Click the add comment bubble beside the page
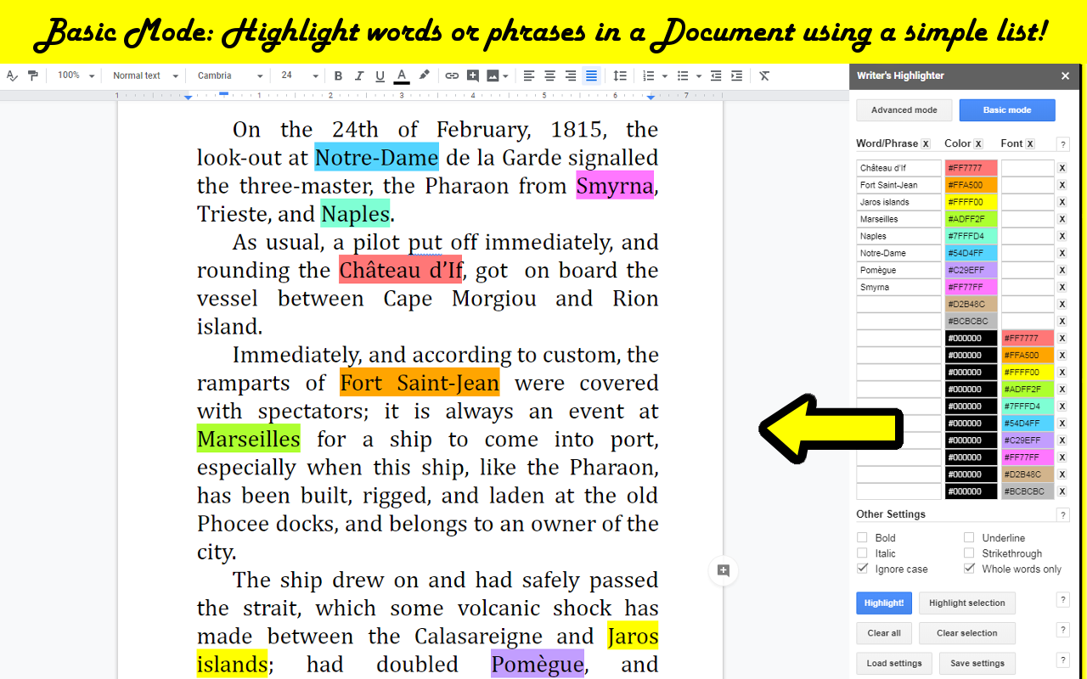The height and width of the screenshot is (679, 1087). coord(724,570)
